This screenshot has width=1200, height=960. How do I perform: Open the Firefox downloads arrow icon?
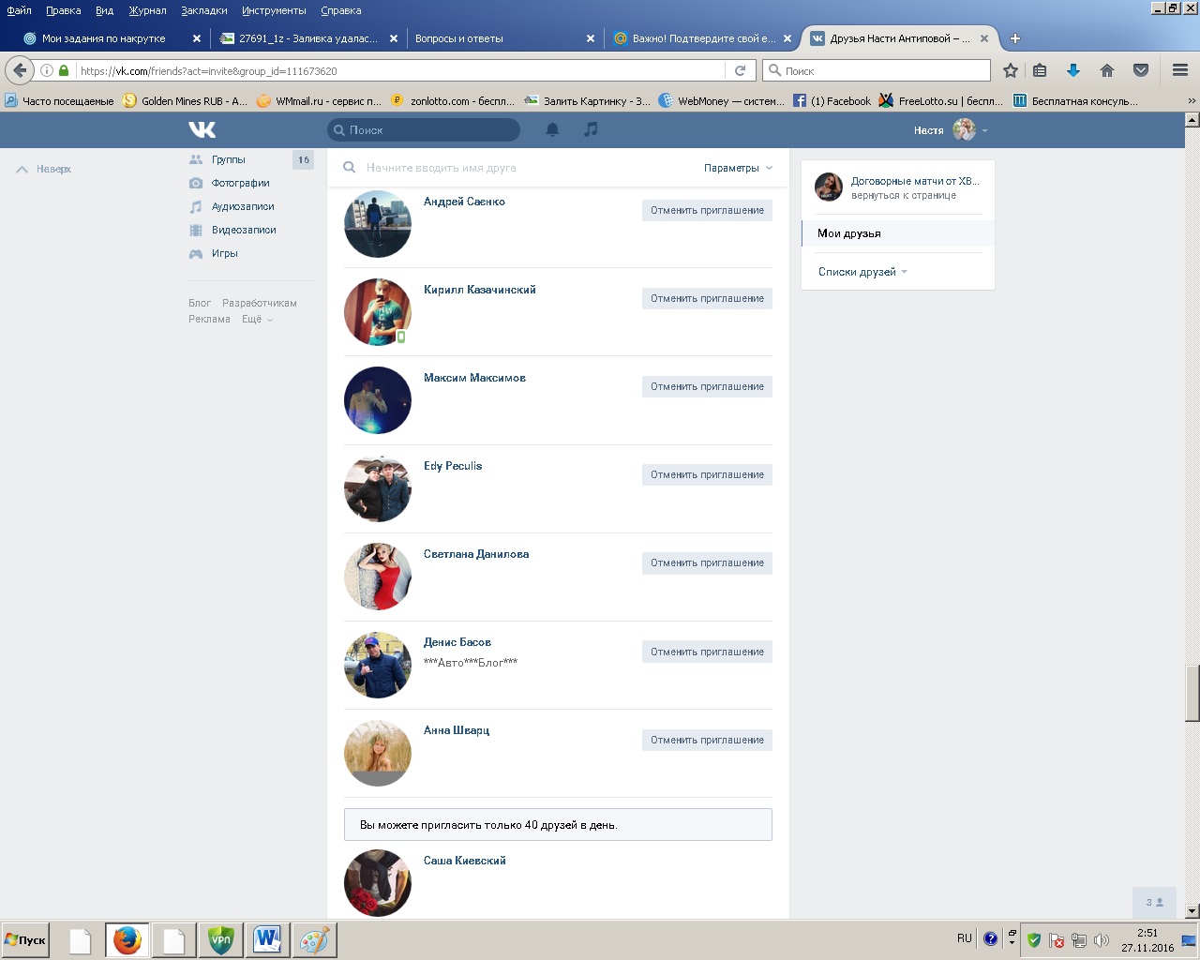pos(1073,70)
